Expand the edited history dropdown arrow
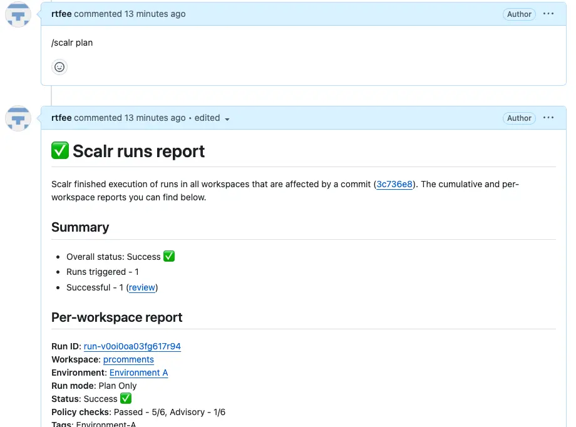Viewport: 576px width, 427px height. coord(227,119)
